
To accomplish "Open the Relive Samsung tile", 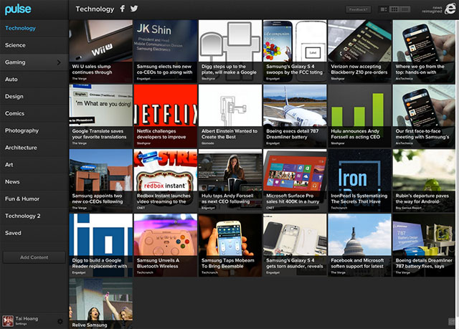I will point(100,304).
